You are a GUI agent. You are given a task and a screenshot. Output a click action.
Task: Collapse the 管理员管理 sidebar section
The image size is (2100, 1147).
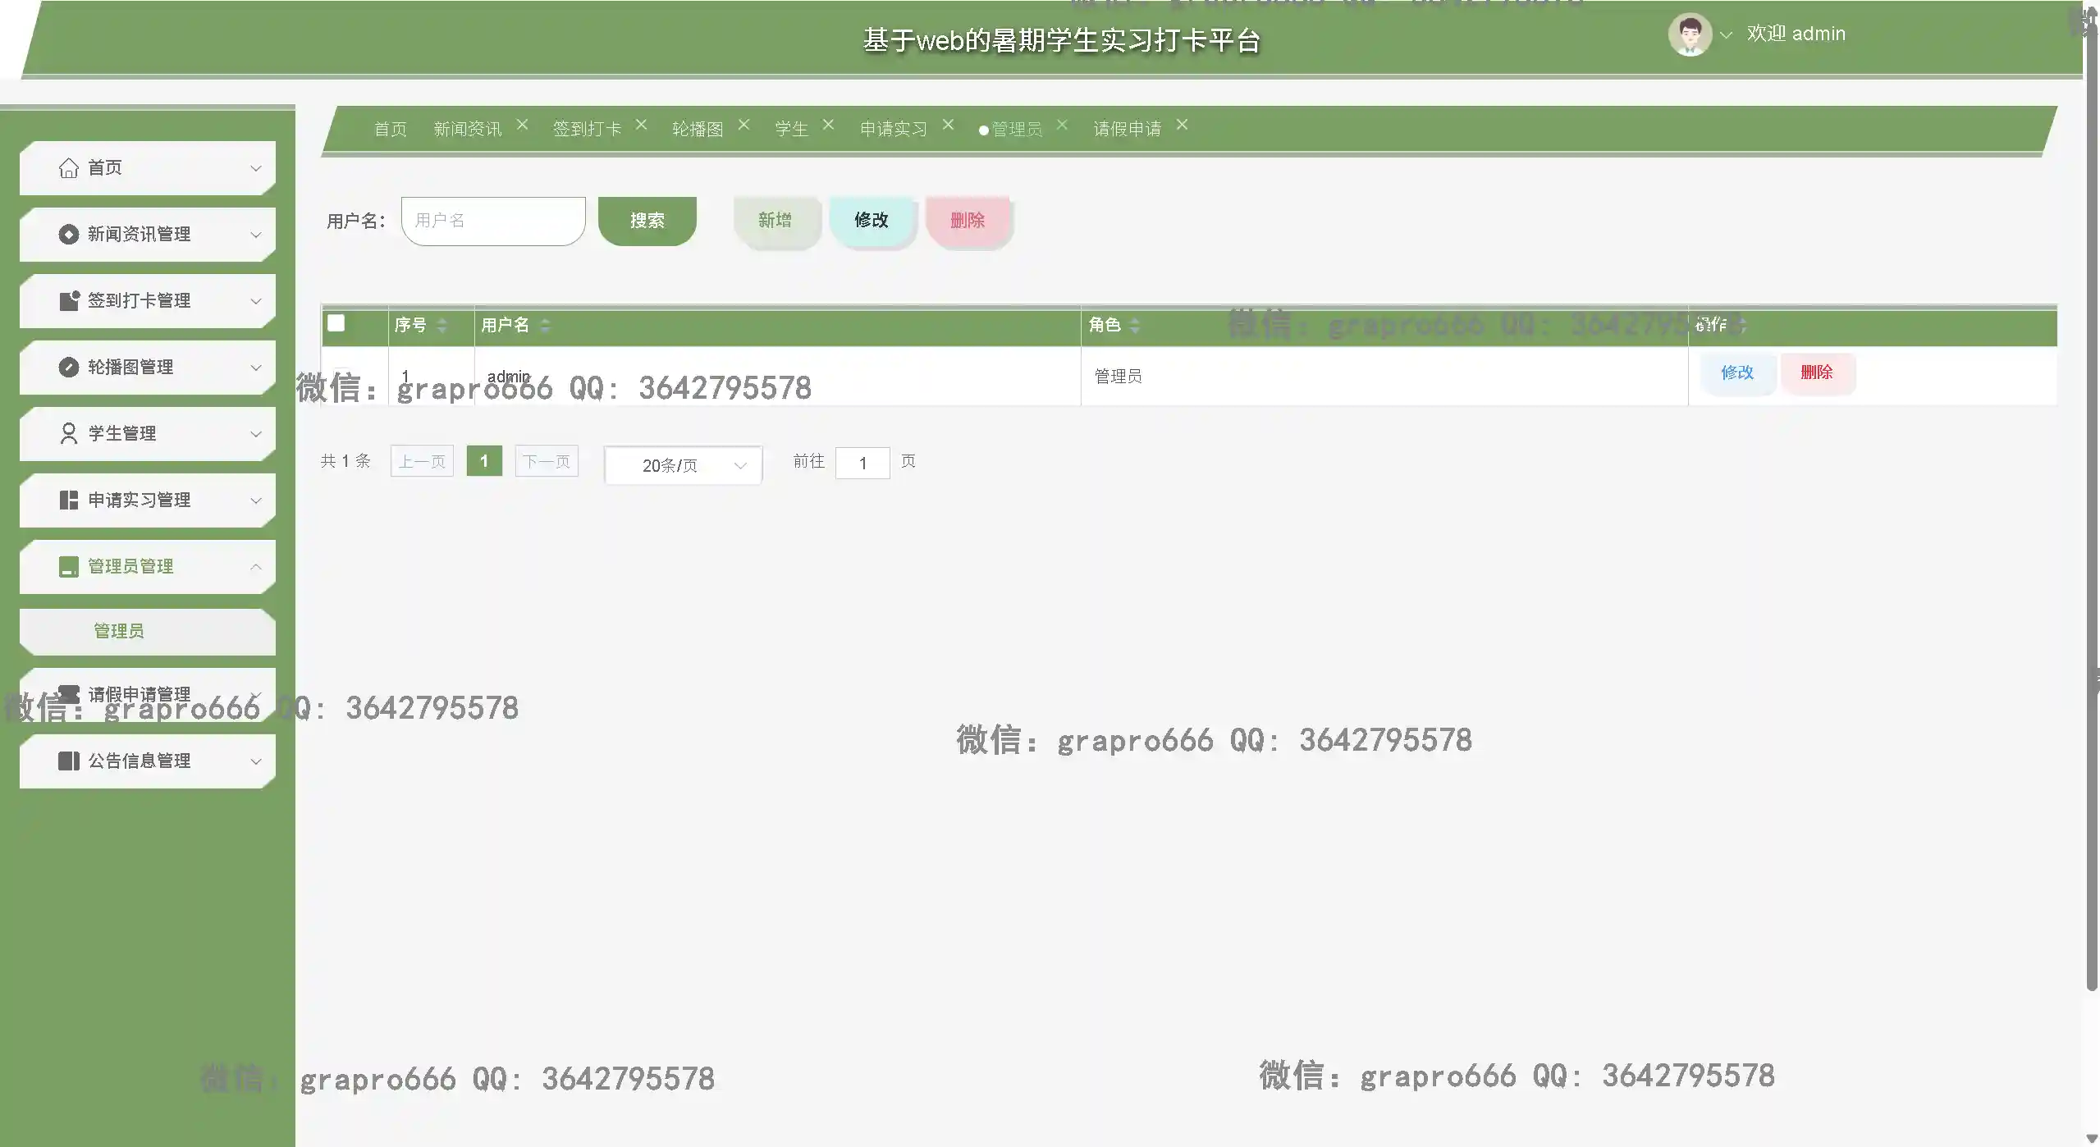[x=255, y=566]
